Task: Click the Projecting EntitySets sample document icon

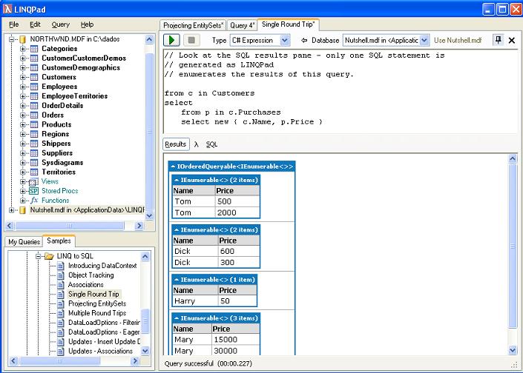Action: click(60, 303)
